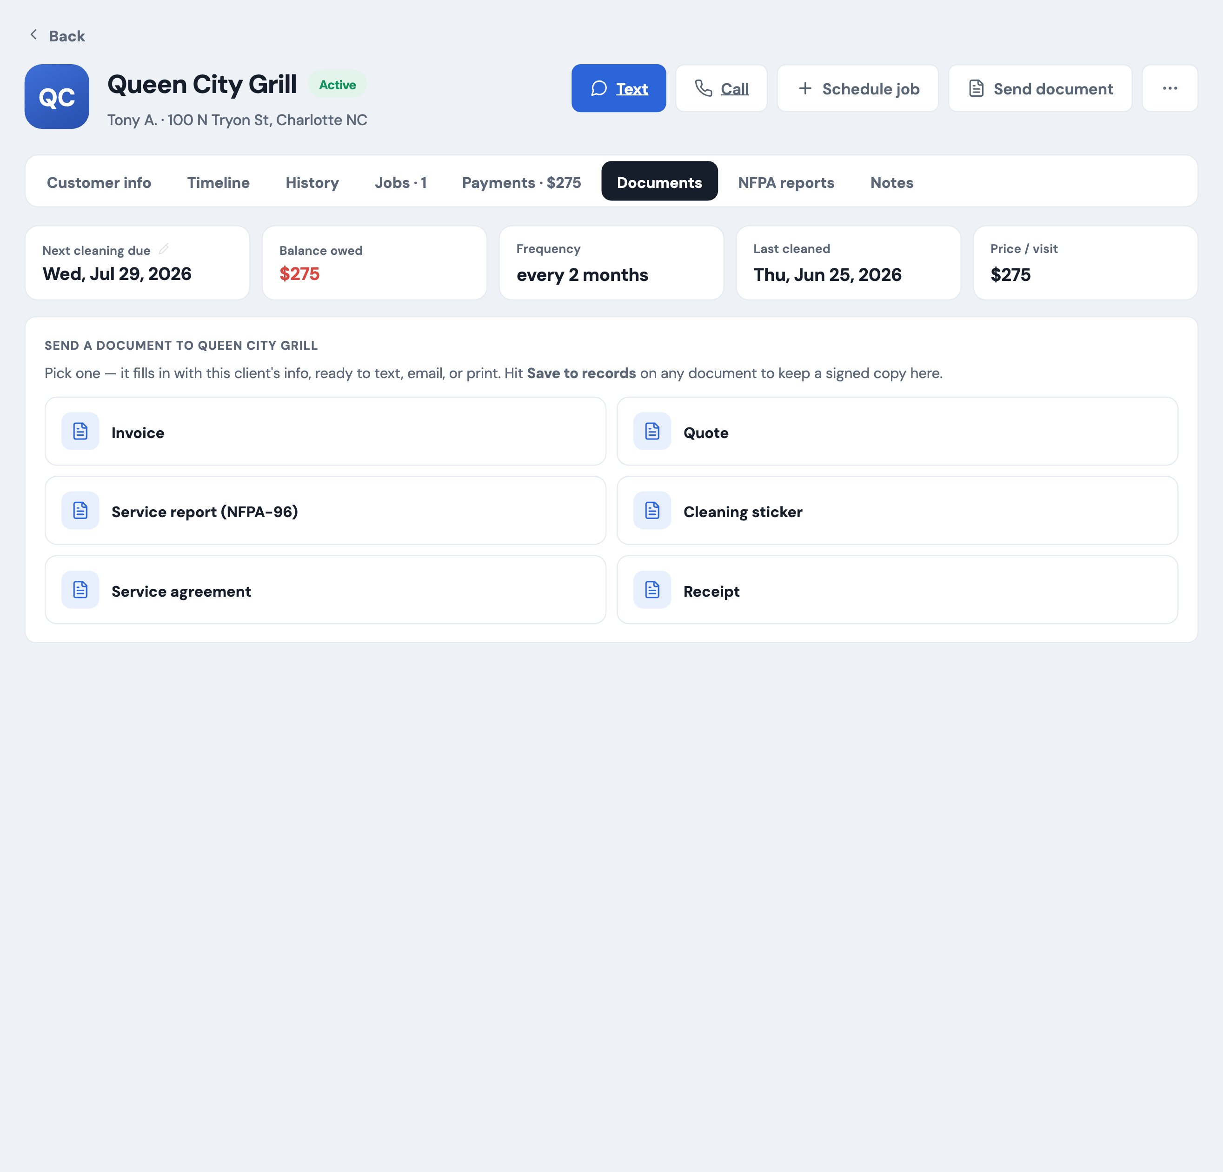The width and height of the screenshot is (1223, 1172).
Task: Click the plus icon on Schedule job
Action: 805,89
